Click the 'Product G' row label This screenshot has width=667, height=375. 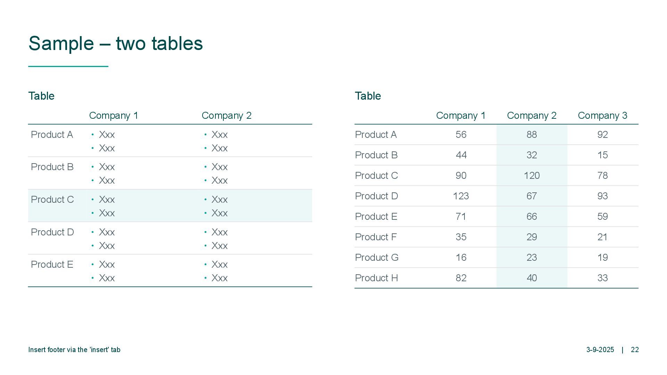377,258
